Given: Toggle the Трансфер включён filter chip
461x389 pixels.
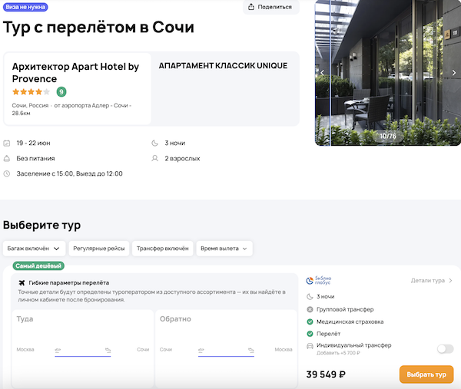Looking at the screenshot, I should coord(162,249).
